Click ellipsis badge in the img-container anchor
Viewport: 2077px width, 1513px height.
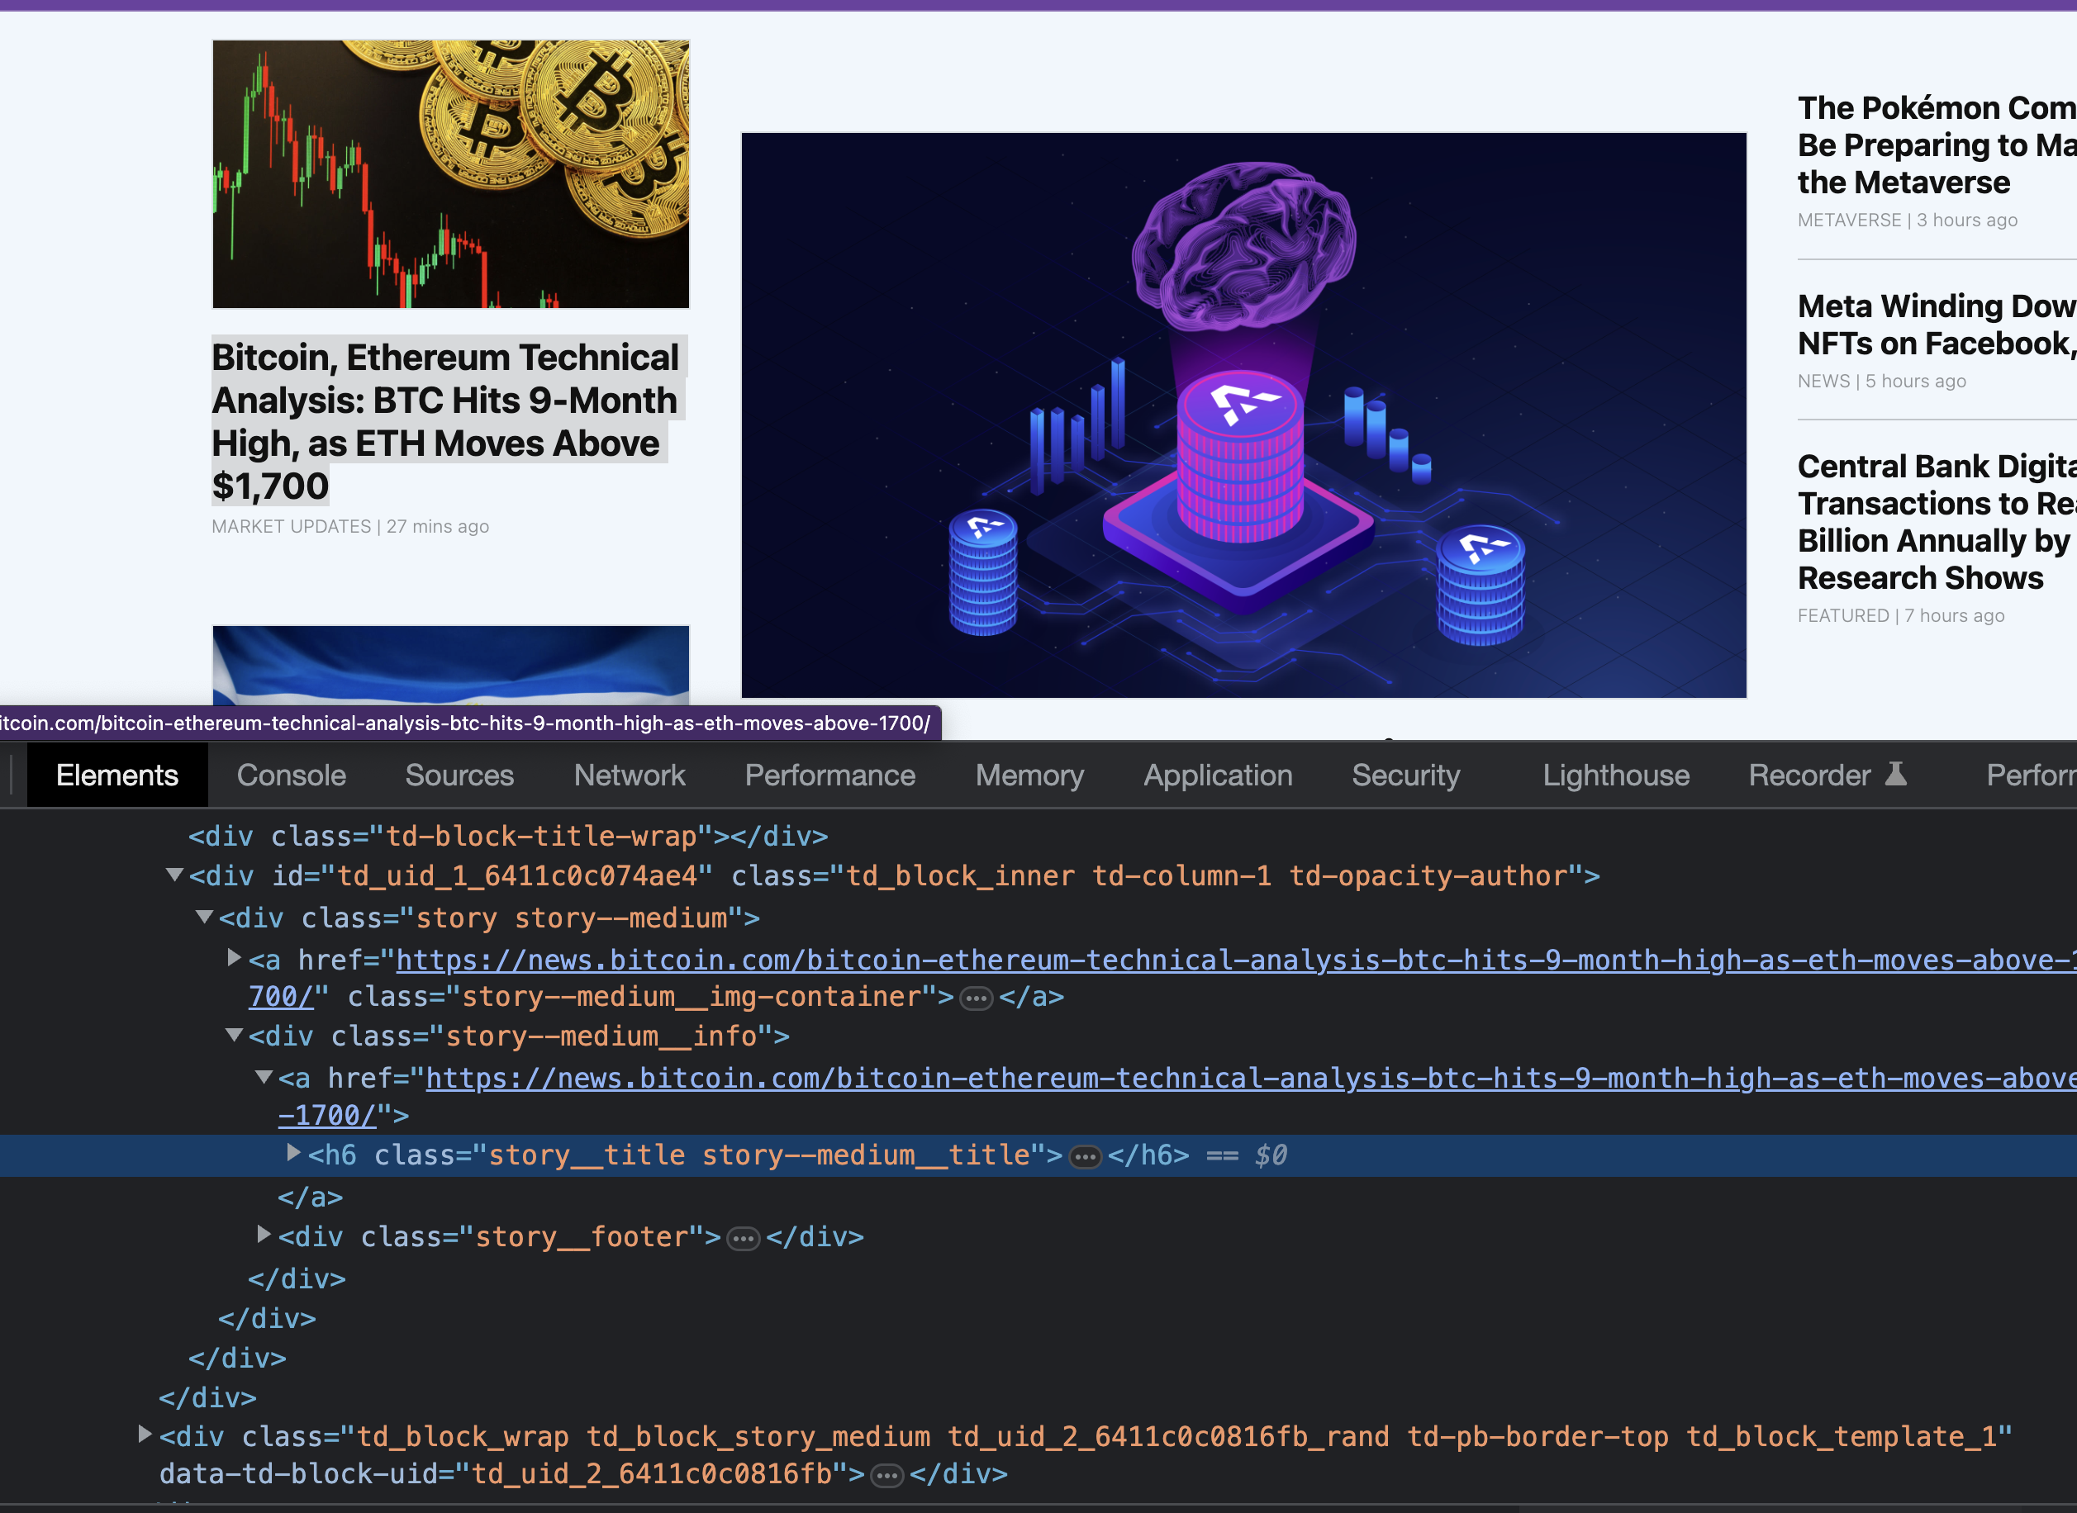tap(976, 998)
